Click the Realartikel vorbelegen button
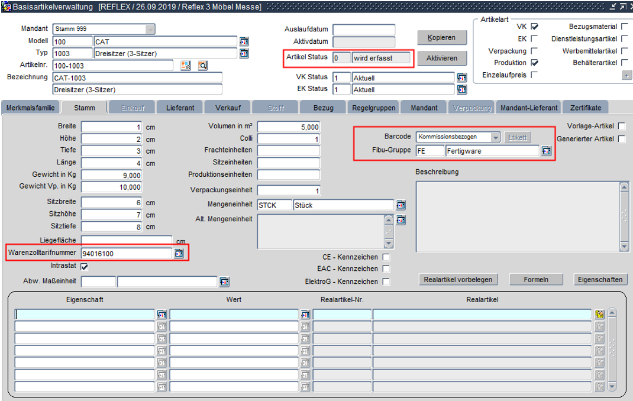633x401 pixels. (458, 279)
